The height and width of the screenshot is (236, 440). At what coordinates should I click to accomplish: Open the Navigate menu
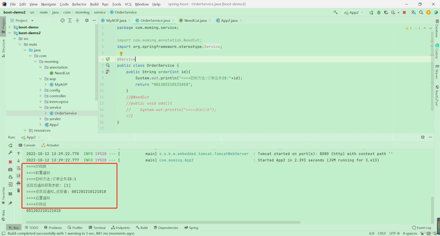point(48,4)
